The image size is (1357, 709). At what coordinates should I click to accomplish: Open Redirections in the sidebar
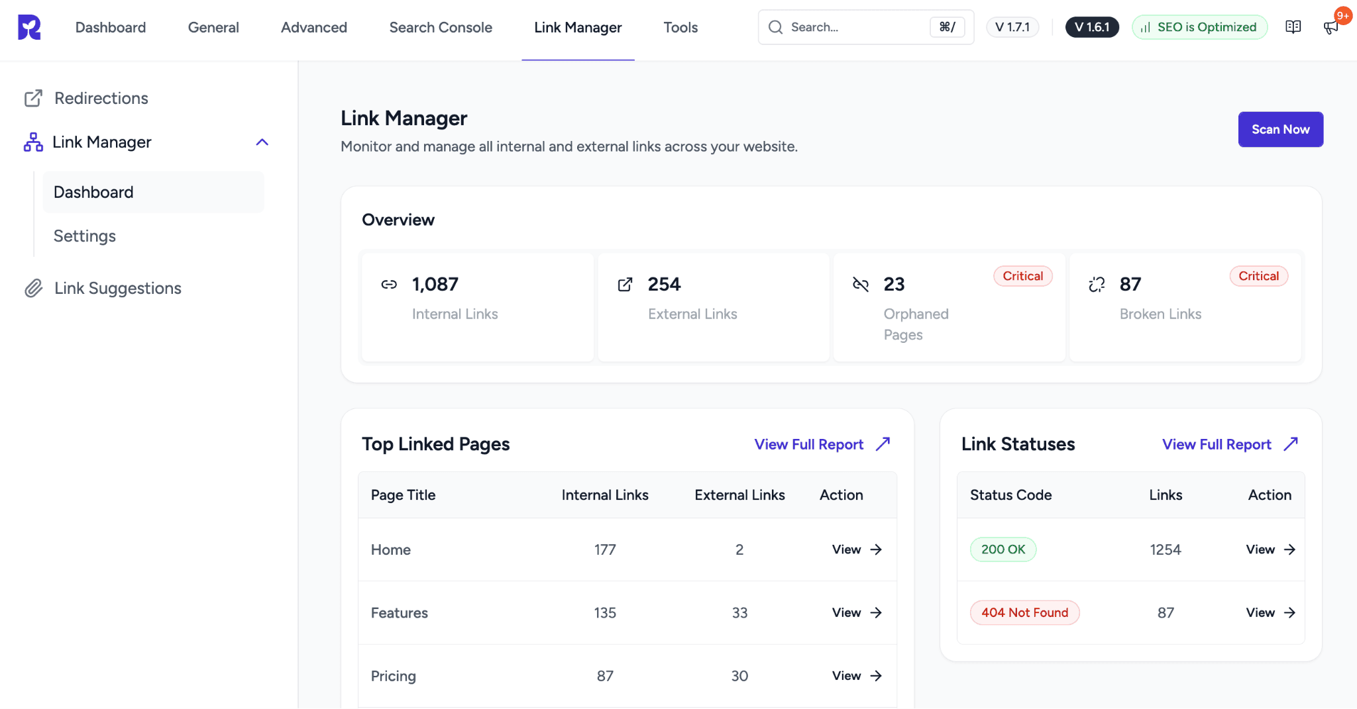(101, 98)
